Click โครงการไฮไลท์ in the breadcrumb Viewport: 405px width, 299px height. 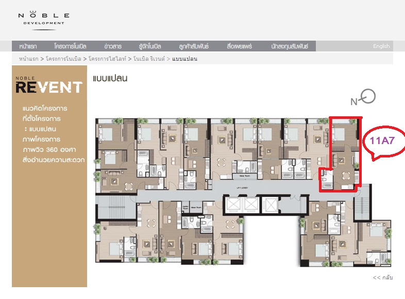click(x=108, y=59)
